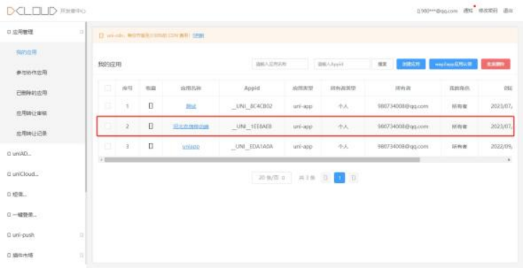Open notifications (通知) in header
This screenshot has width=523, height=268.
pos(468,11)
